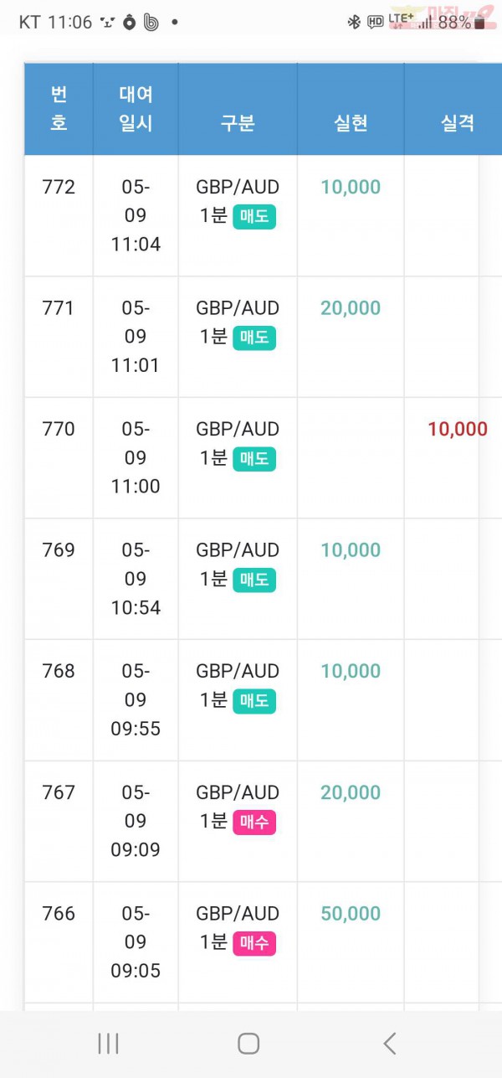Click the pink 매수 badge in row 766
Image resolution: width=502 pixels, height=1078 pixels.
click(254, 944)
